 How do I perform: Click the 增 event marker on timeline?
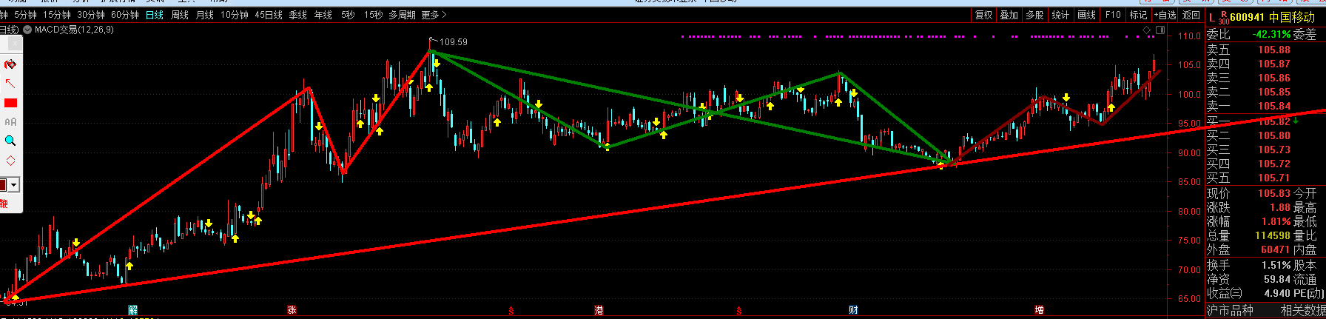[1039, 310]
